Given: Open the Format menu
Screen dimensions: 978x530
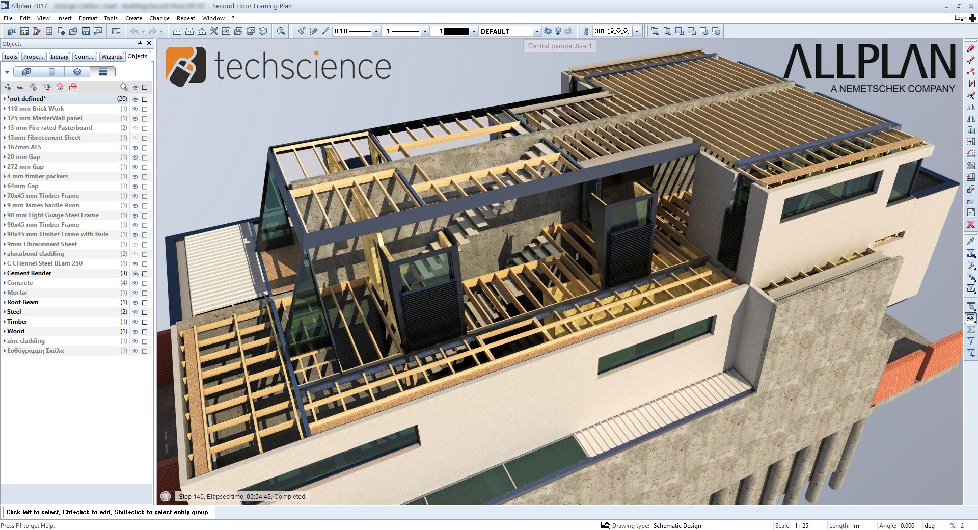Looking at the screenshot, I should (x=88, y=18).
